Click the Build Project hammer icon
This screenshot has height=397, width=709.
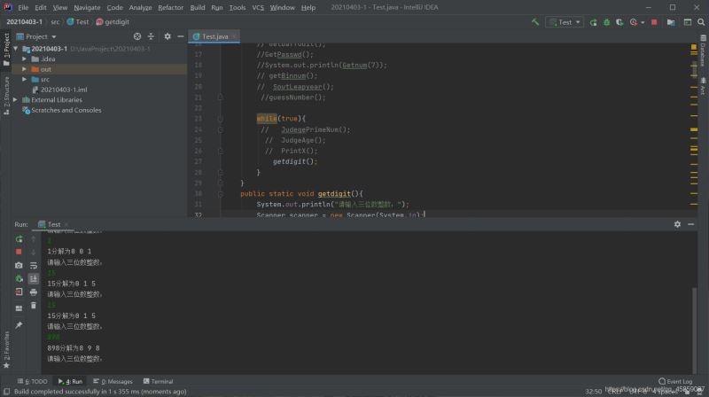535,21
